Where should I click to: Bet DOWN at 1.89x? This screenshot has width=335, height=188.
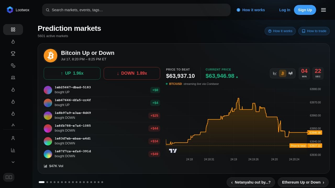pos(132,73)
